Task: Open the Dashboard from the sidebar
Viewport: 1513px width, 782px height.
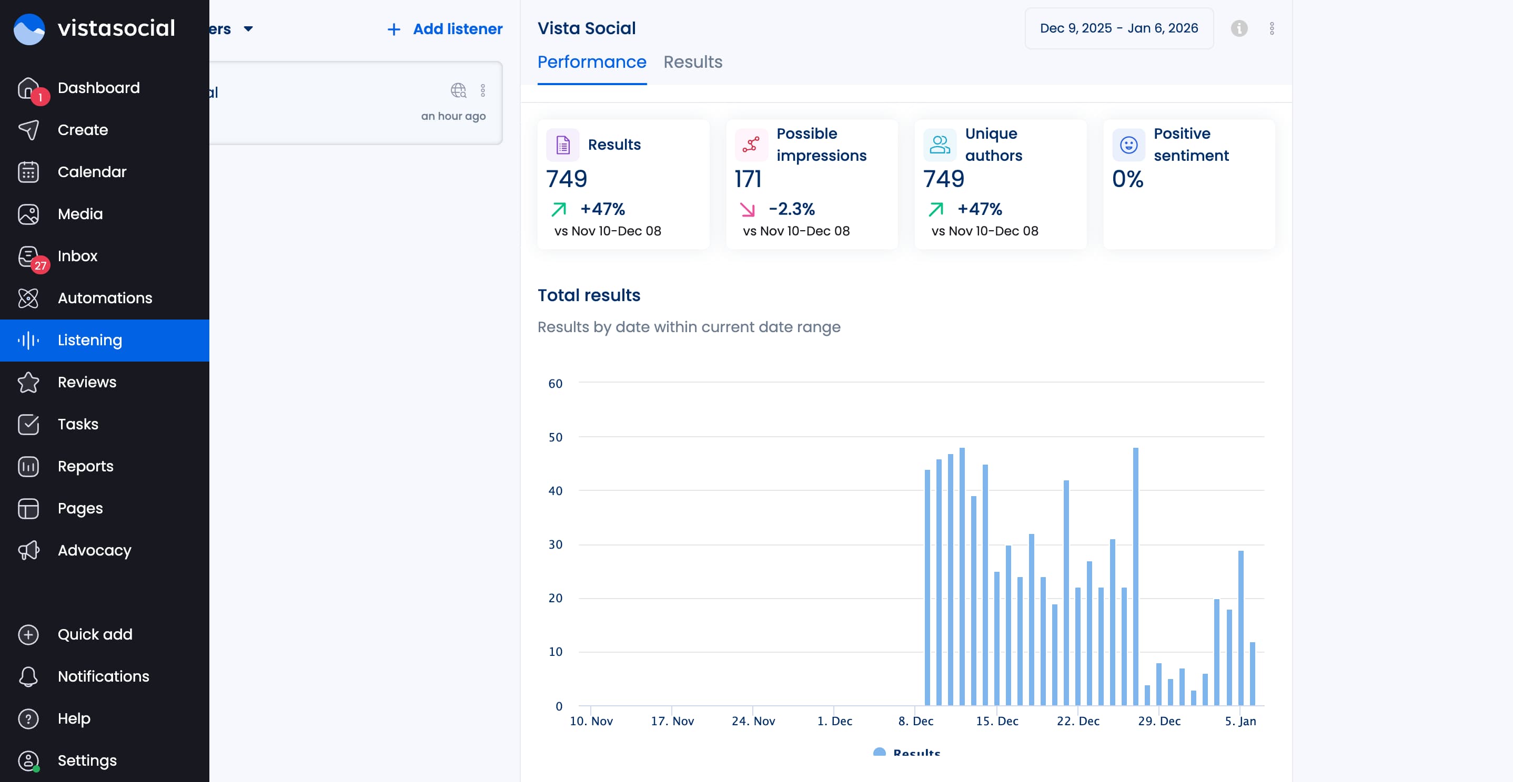Action: pos(99,87)
